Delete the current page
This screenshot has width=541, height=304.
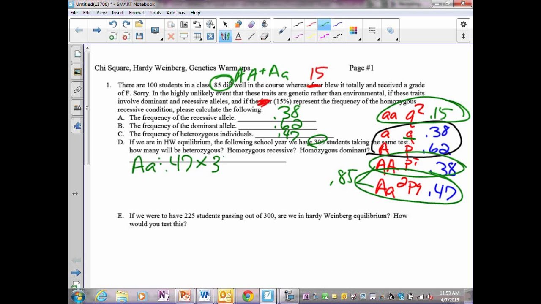point(126,36)
